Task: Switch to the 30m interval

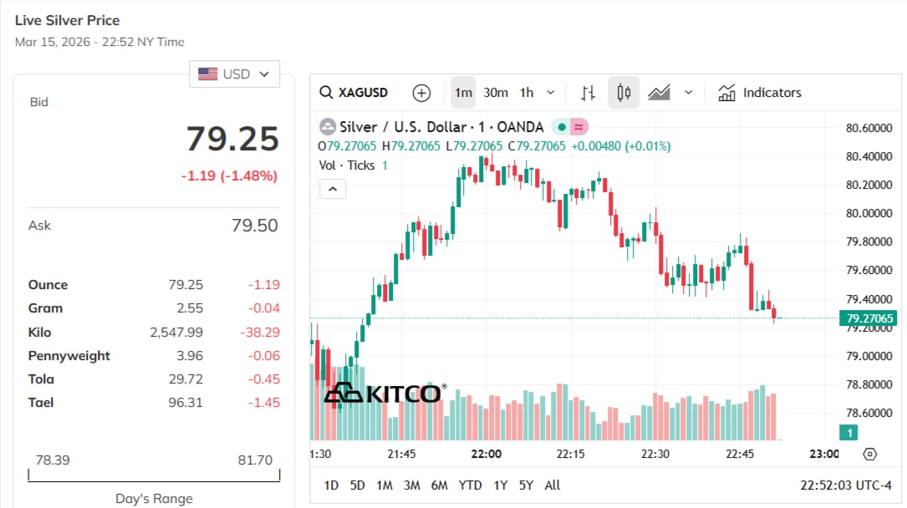Action: [x=496, y=93]
